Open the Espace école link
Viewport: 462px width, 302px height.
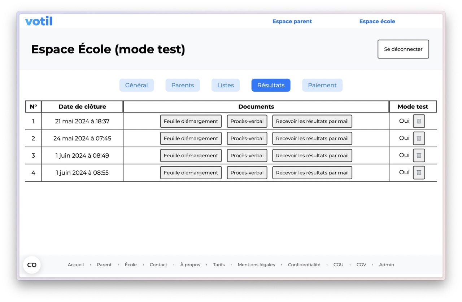[x=377, y=21]
